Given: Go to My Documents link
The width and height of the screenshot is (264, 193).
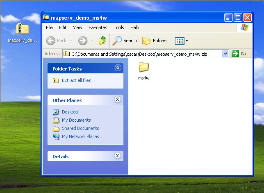Looking at the screenshot, I should pyautogui.click(x=76, y=120).
